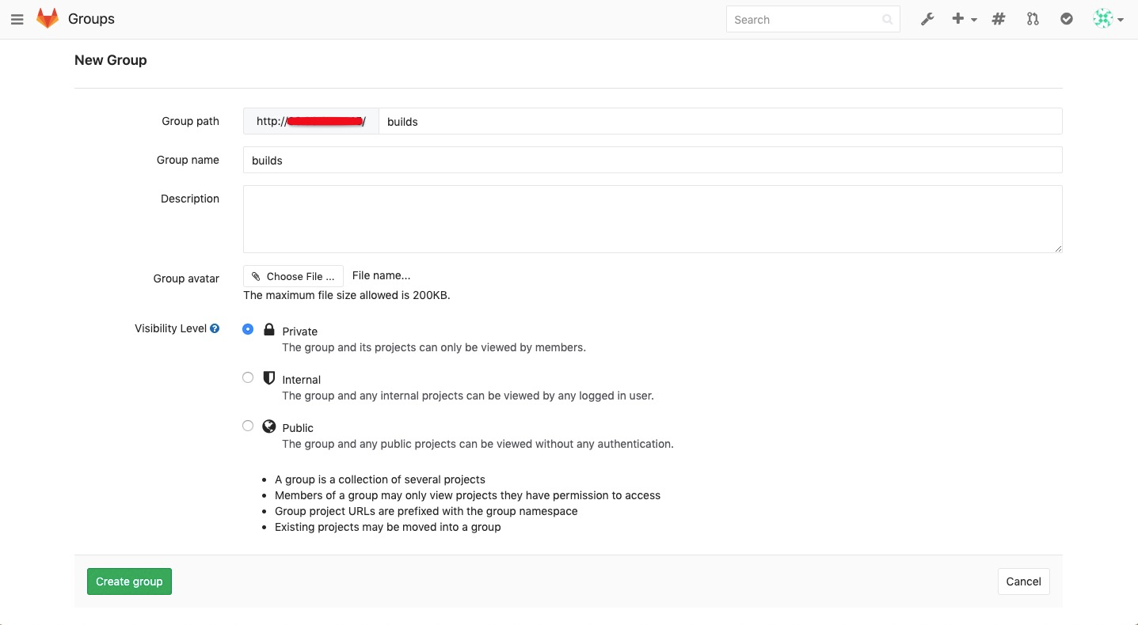Click the Create group button
1138x625 pixels.
click(129, 581)
